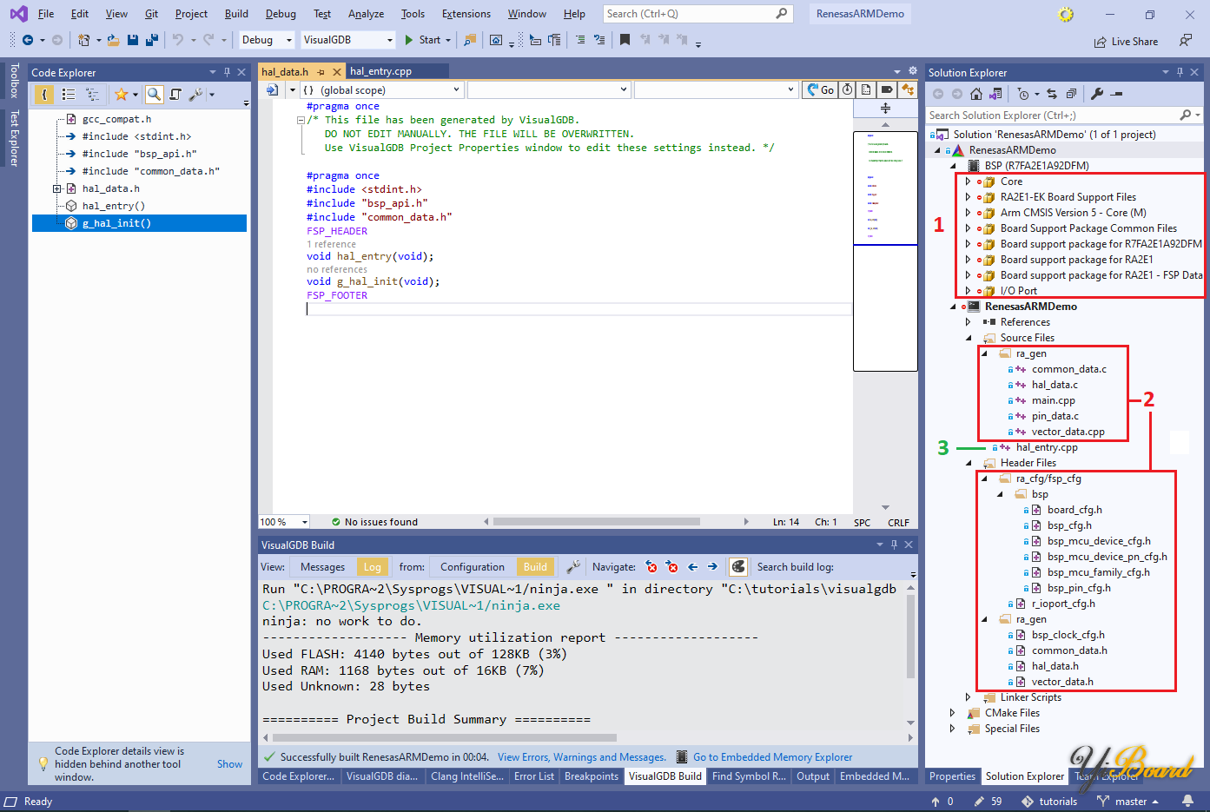Image resolution: width=1210 pixels, height=812 pixels.
Task: Click the Find in Files toolbar icon
Action: pyautogui.click(x=470, y=40)
